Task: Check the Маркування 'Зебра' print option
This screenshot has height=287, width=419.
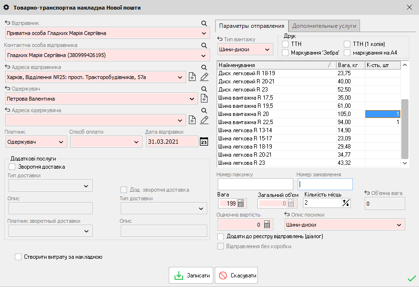Action: [286, 53]
